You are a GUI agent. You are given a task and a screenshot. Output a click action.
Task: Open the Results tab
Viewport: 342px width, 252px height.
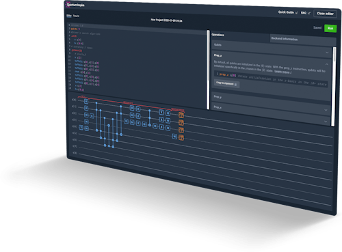pyautogui.click(x=77, y=16)
